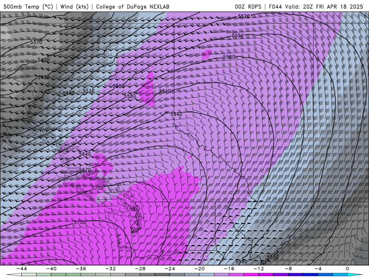
Task: Click the 0 colorbar tick label
Action: point(348,269)
